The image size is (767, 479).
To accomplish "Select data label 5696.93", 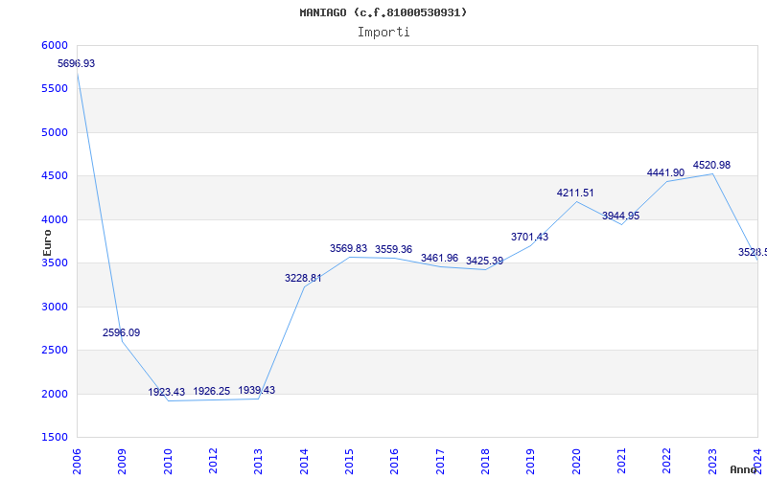I will [x=77, y=63].
